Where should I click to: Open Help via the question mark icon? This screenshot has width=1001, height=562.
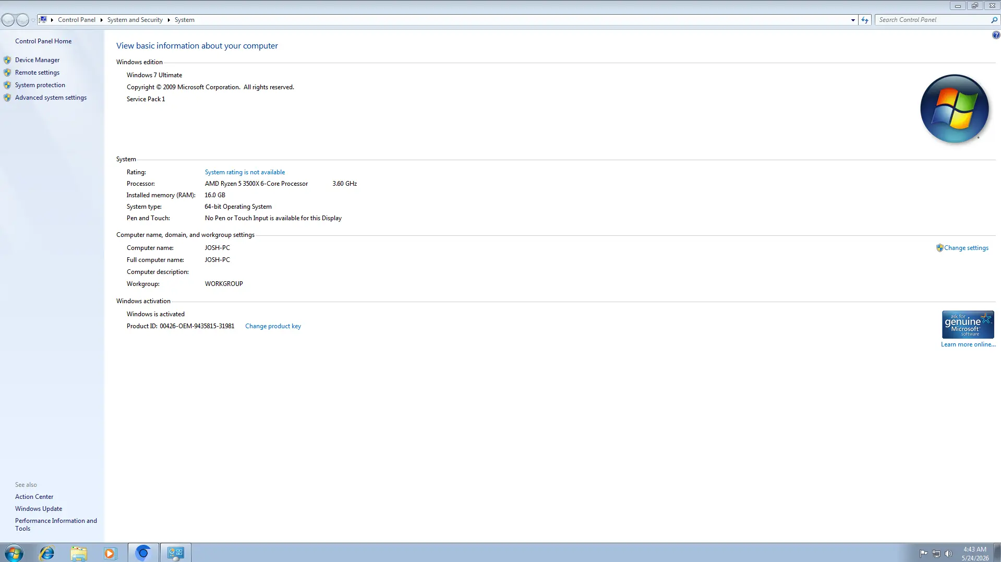coord(996,35)
